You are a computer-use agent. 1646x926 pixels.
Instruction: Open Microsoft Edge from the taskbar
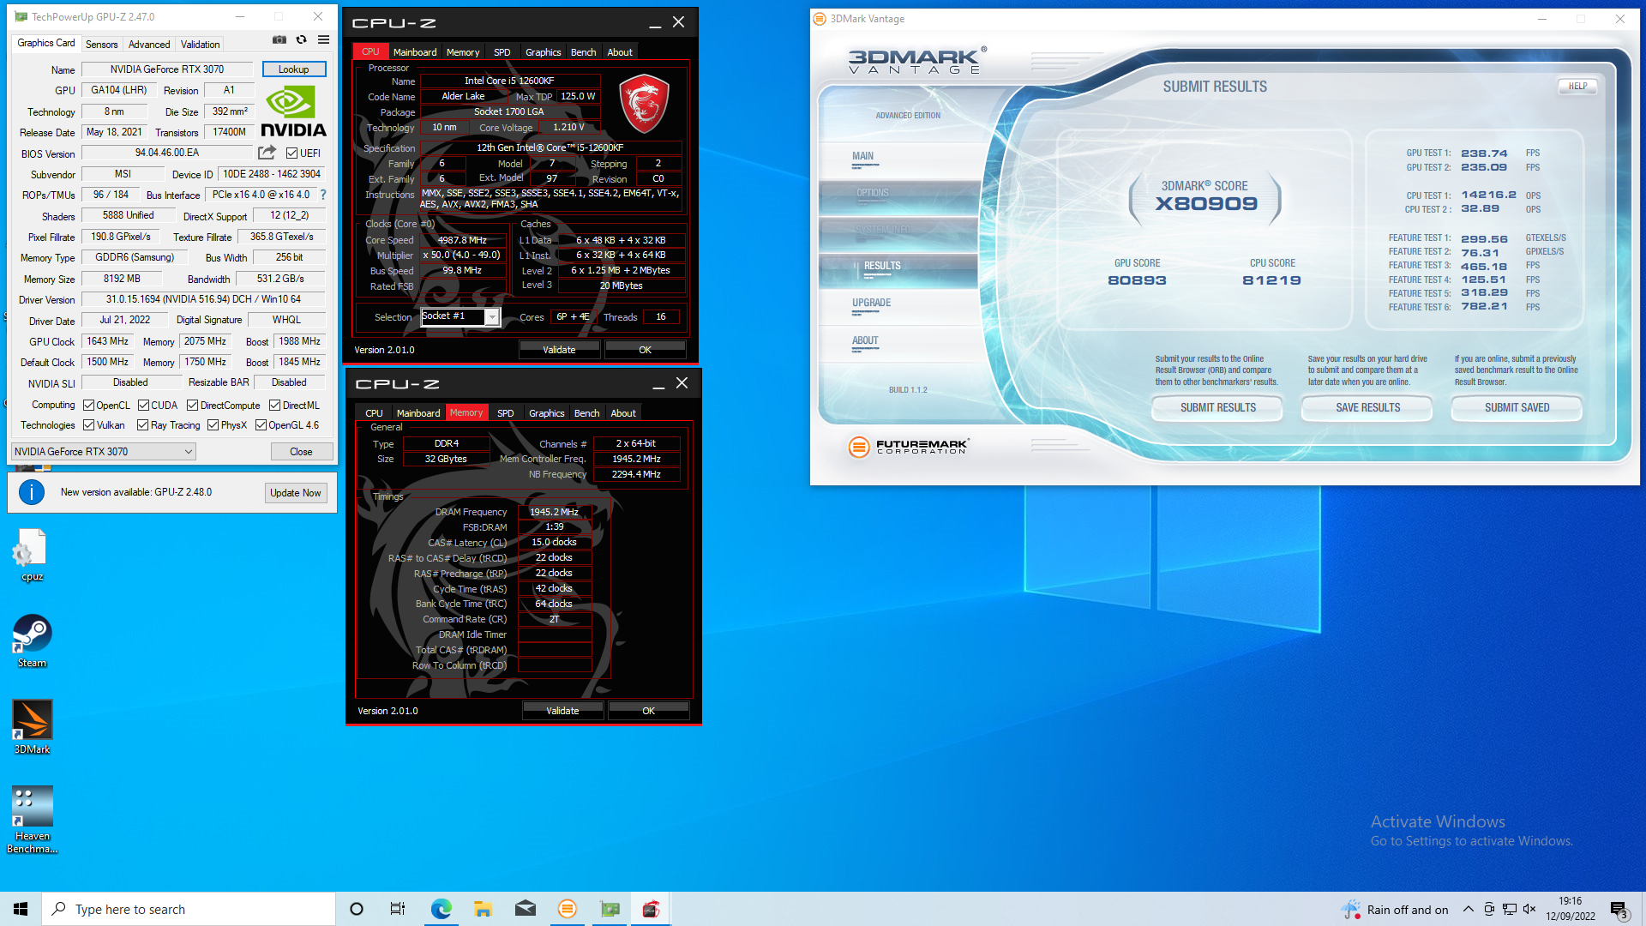click(441, 909)
